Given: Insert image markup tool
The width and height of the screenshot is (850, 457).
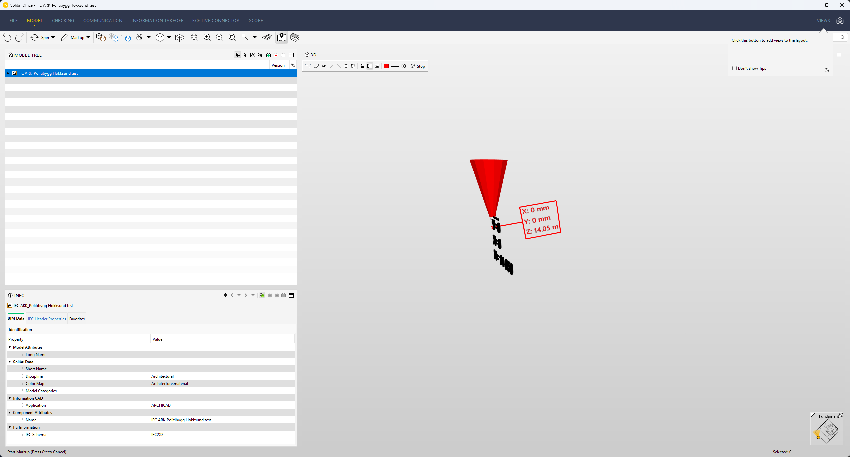Looking at the screenshot, I should coord(377,66).
